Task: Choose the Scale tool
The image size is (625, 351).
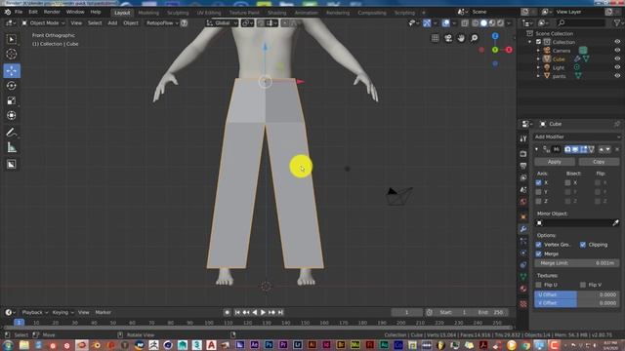Action: pos(11,100)
